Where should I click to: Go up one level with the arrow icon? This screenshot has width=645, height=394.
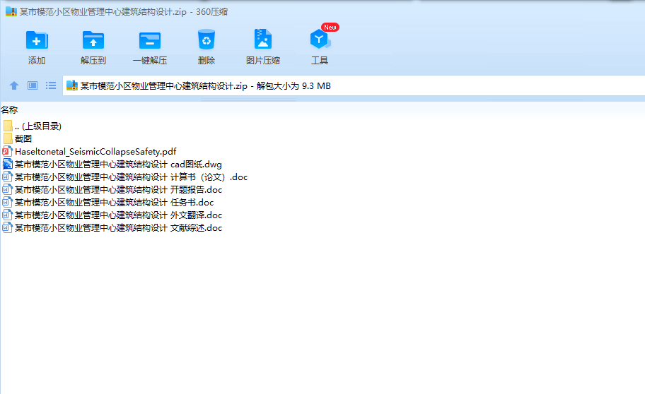14,85
